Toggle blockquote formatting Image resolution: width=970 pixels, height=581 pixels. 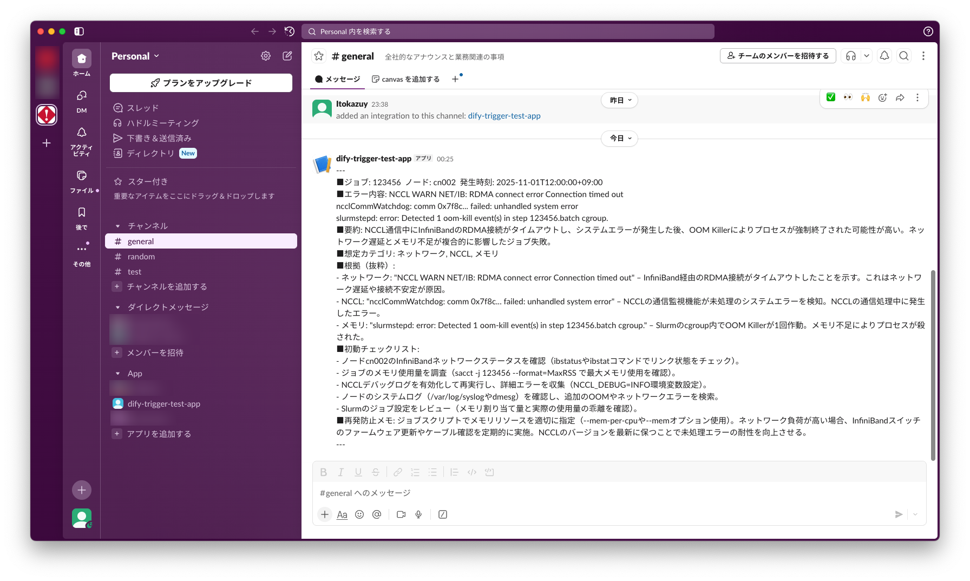[x=455, y=472]
